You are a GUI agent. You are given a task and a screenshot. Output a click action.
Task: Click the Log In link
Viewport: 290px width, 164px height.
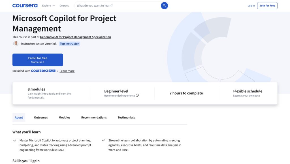click(x=251, y=6)
